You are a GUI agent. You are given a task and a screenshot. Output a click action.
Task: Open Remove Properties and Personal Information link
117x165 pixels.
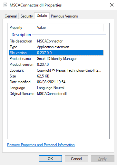pyautogui.click(x=41, y=145)
